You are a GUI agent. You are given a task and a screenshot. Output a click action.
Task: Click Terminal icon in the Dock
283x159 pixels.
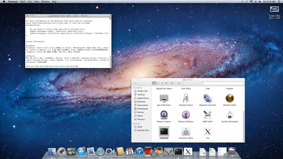click(x=179, y=152)
